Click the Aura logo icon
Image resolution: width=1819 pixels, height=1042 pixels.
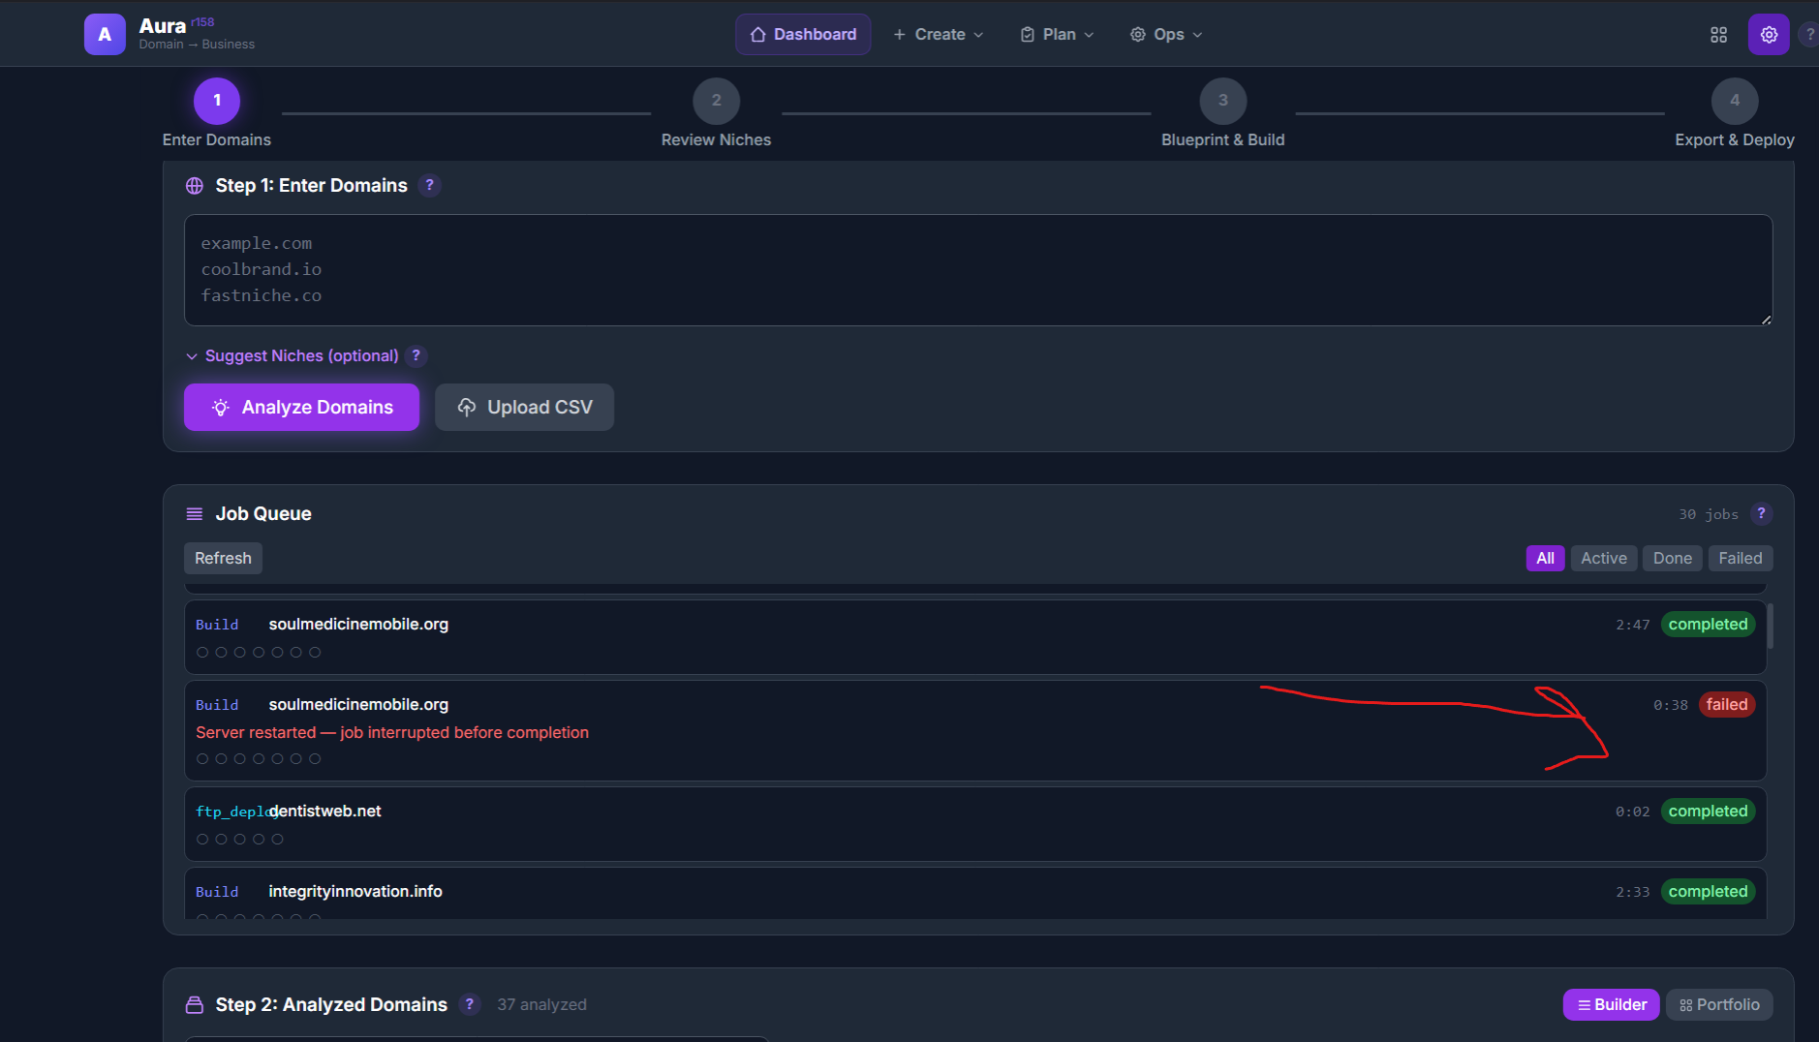point(105,34)
